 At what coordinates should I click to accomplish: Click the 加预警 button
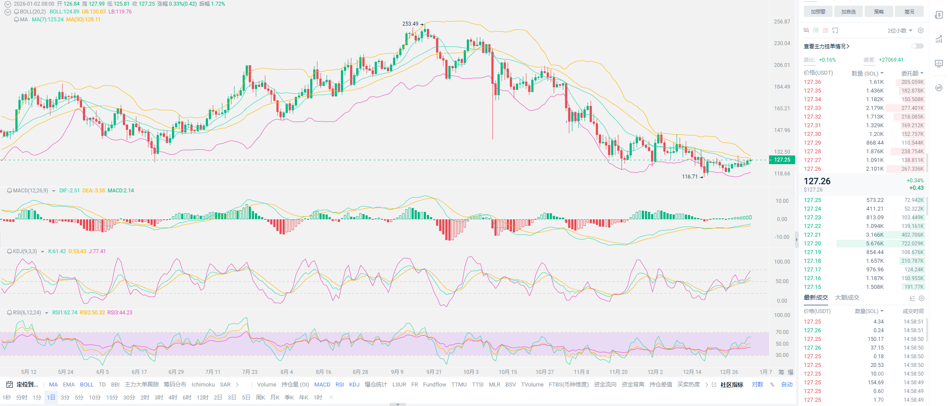(818, 12)
